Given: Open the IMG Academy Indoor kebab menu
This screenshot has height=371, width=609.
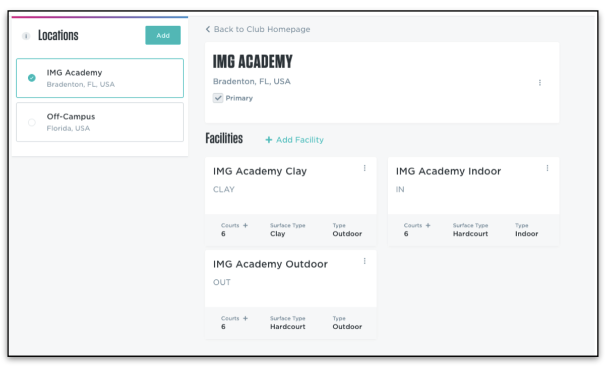Looking at the screenshot, I should tap(547, 168).
